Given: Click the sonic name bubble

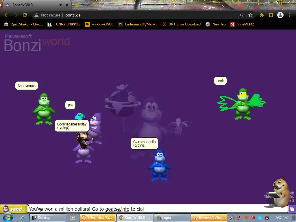Looking at the screenshot, I should 220,81.
